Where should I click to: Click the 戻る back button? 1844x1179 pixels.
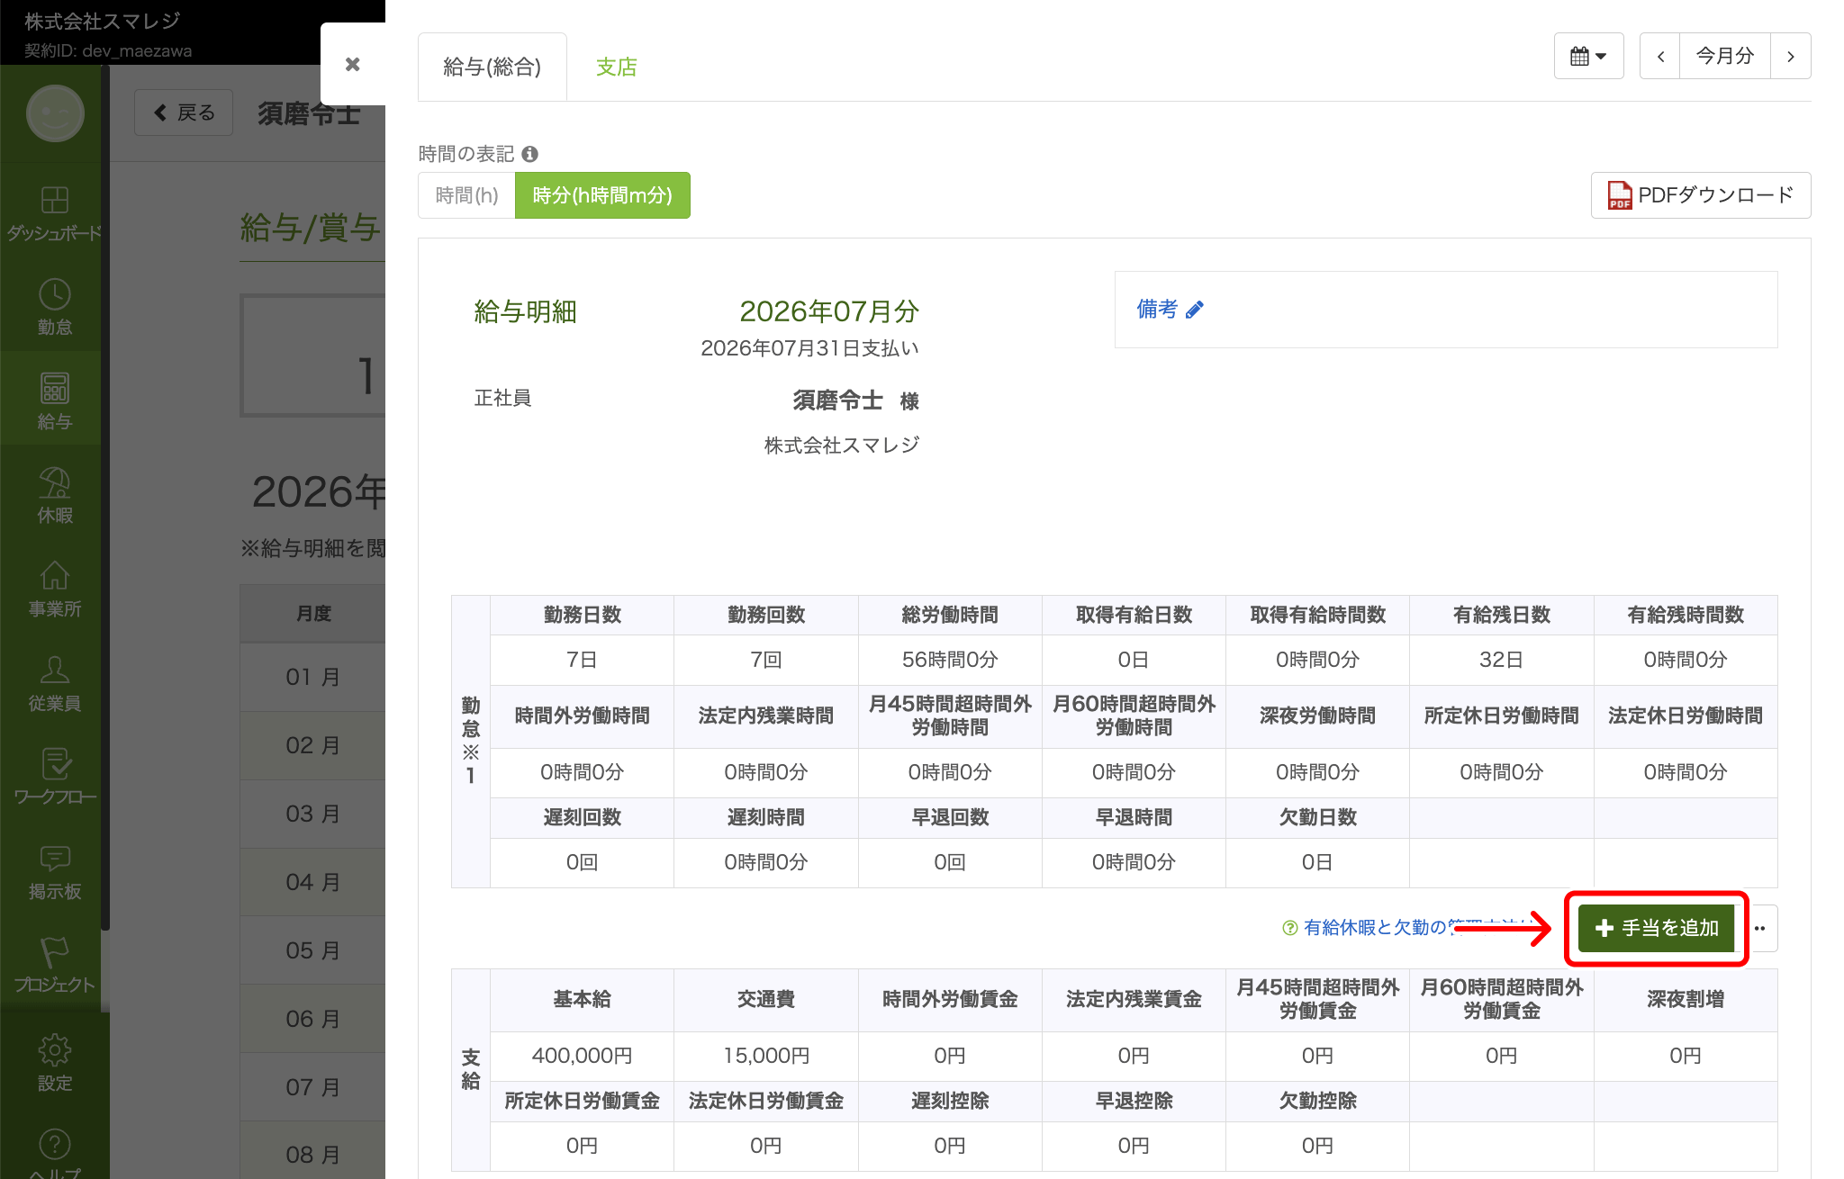[184, 112]
